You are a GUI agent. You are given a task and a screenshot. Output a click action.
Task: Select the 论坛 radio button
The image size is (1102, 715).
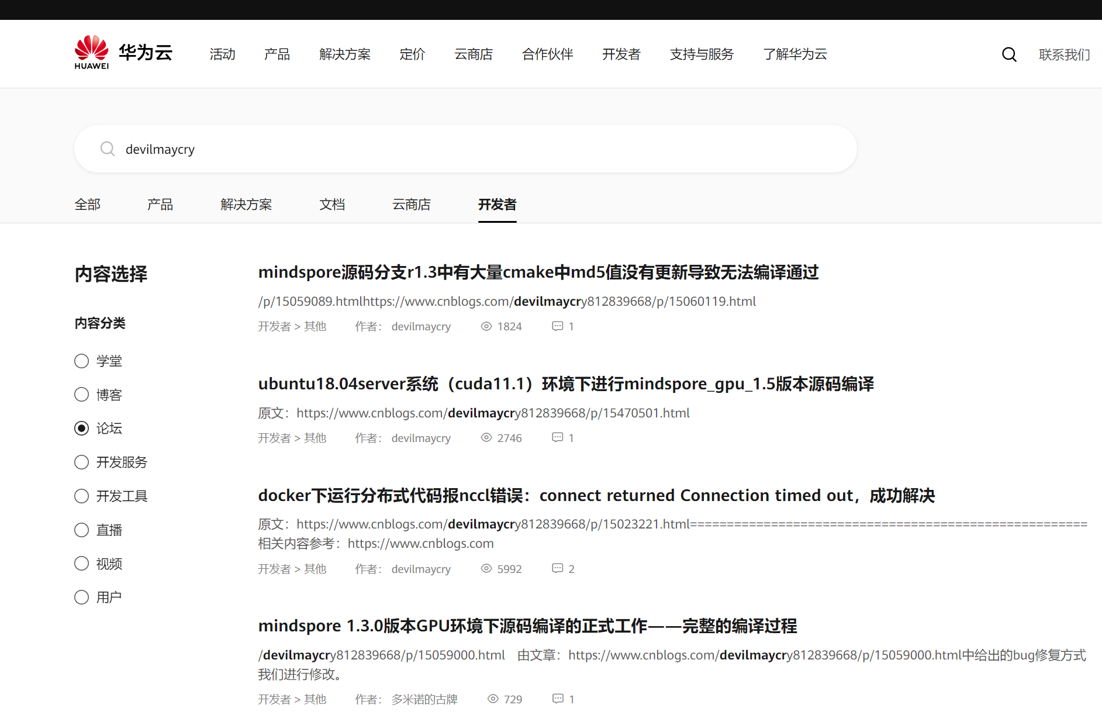click(x=82, y=429)
